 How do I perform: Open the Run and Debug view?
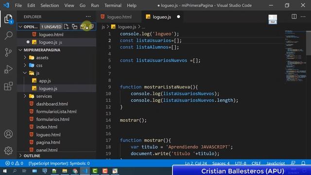[8, 69]
